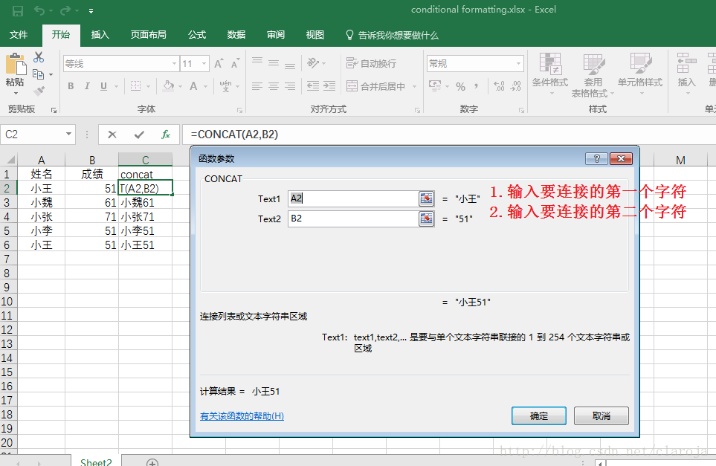Switch to the Insert (插入) ribbon tab
This screenshot has height=466, width=716.
tap(100, 35)
